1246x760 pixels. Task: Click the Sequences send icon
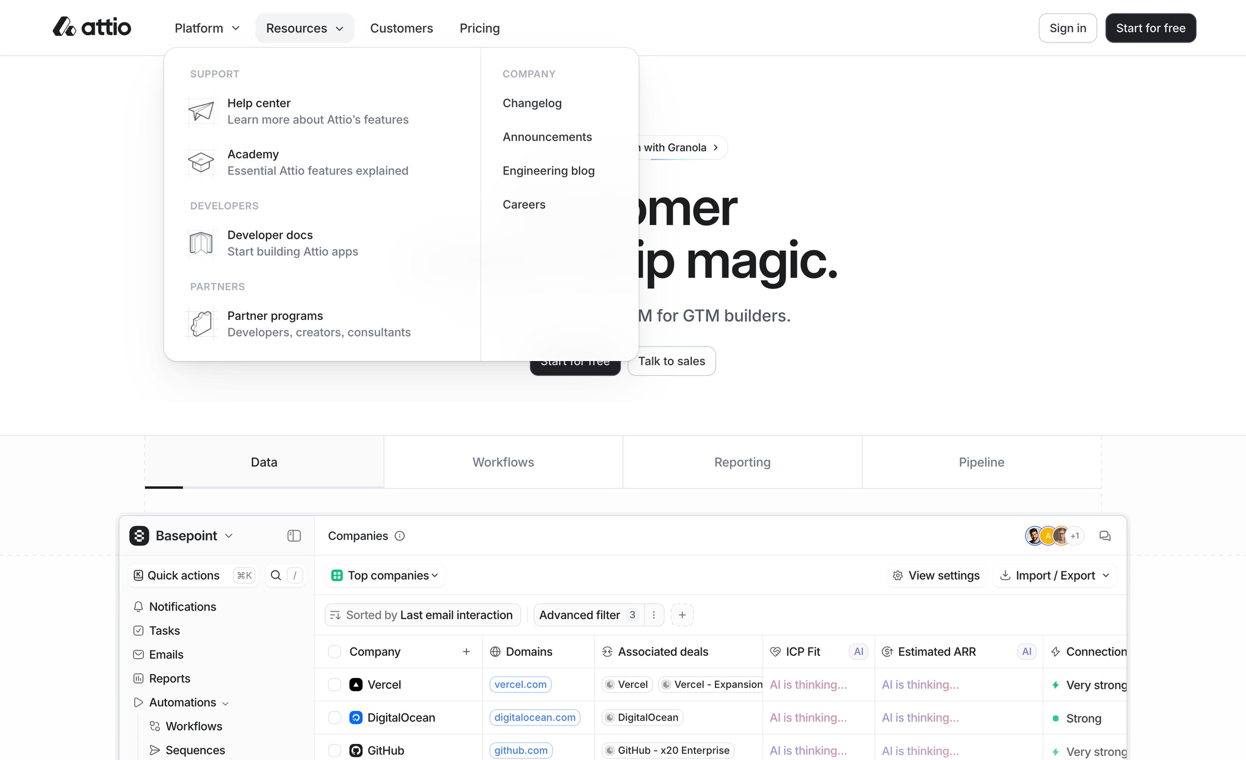155,750
